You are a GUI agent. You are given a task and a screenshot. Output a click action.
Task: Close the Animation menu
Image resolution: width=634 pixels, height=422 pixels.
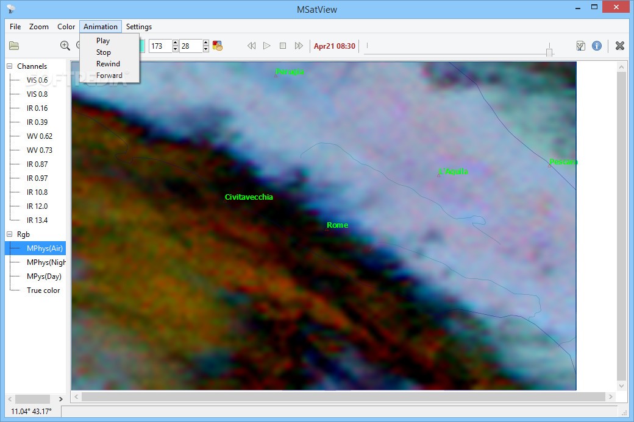(101, 27)
